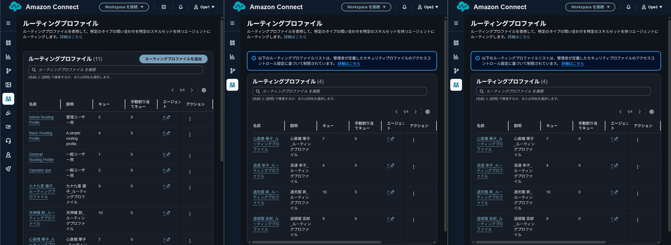Open the hamburger menu in the Ope3 window
Screen dimensions: 671x245
point(455,23)
